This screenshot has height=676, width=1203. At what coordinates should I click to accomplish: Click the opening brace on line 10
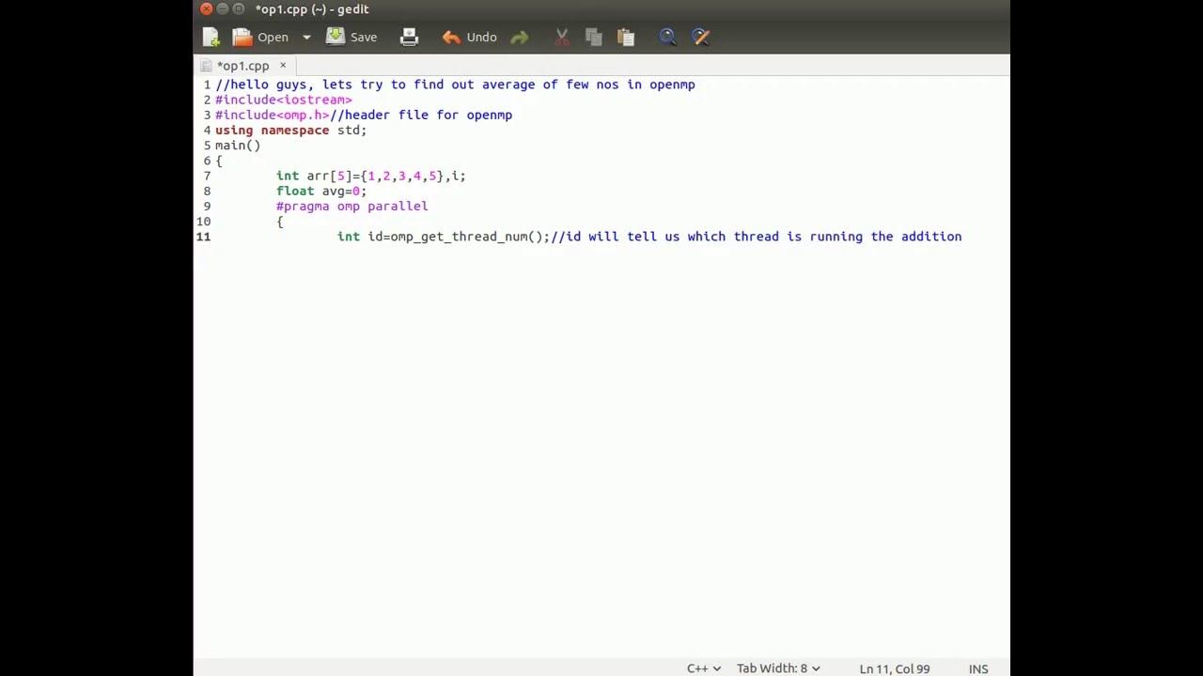coord(280,222)
